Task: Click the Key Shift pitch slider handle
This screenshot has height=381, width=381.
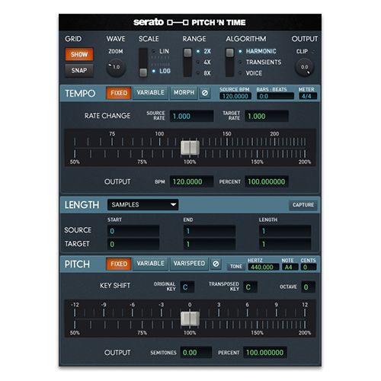Action: coord(190,319)
